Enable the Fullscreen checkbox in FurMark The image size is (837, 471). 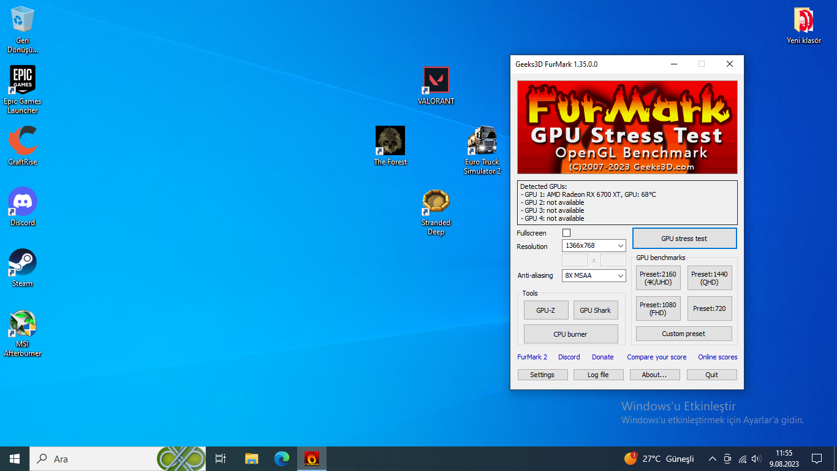point(566,232)
